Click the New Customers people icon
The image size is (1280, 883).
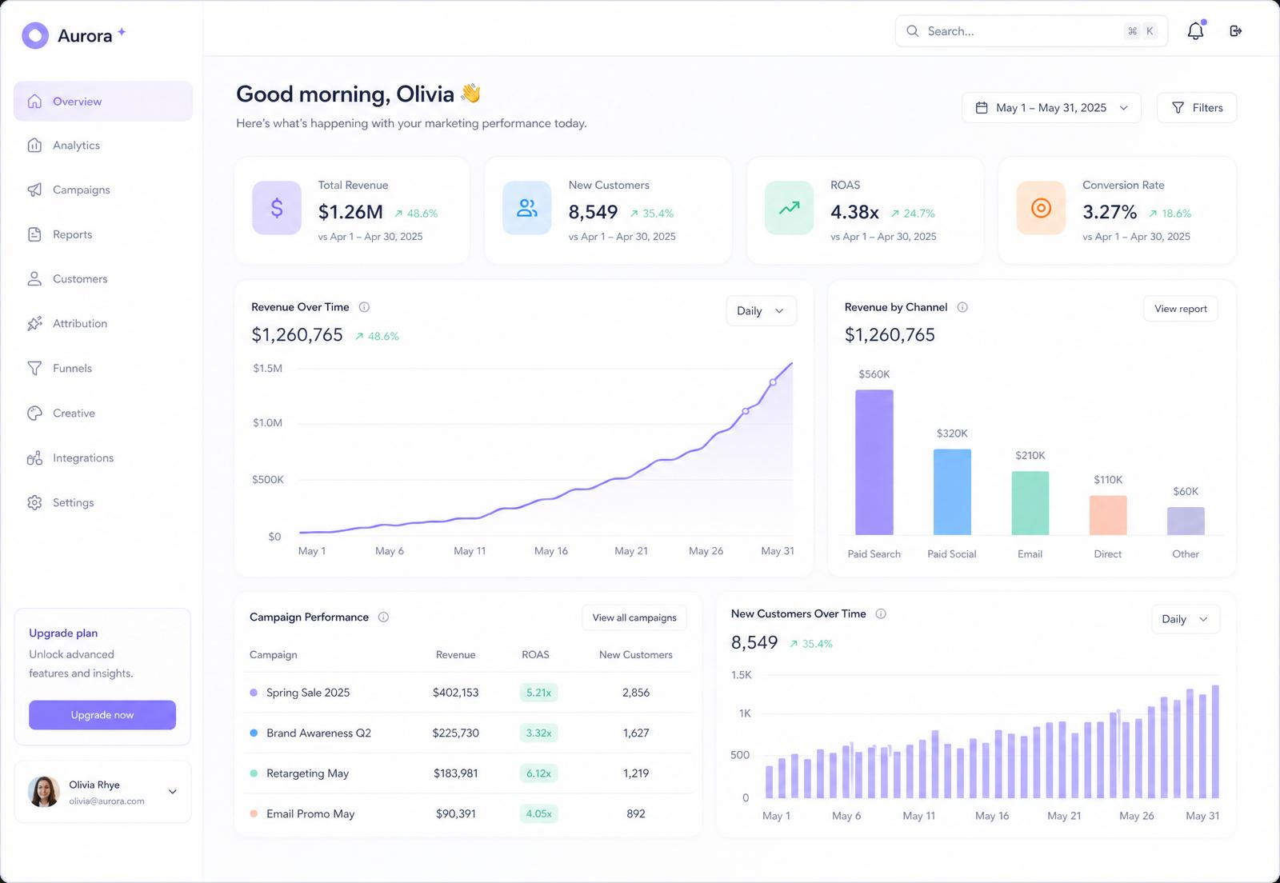pos(527,208)
